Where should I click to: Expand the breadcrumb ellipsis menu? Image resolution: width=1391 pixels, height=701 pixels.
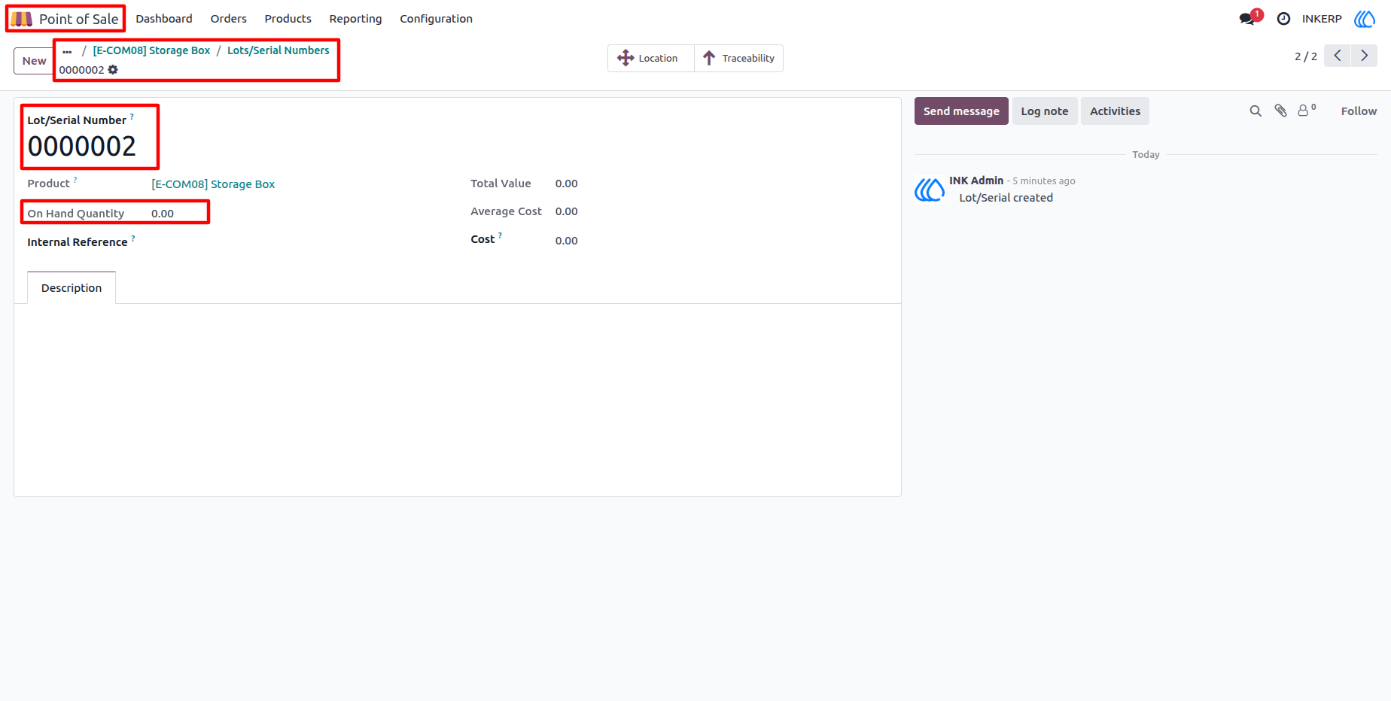[x=67, y=51]
